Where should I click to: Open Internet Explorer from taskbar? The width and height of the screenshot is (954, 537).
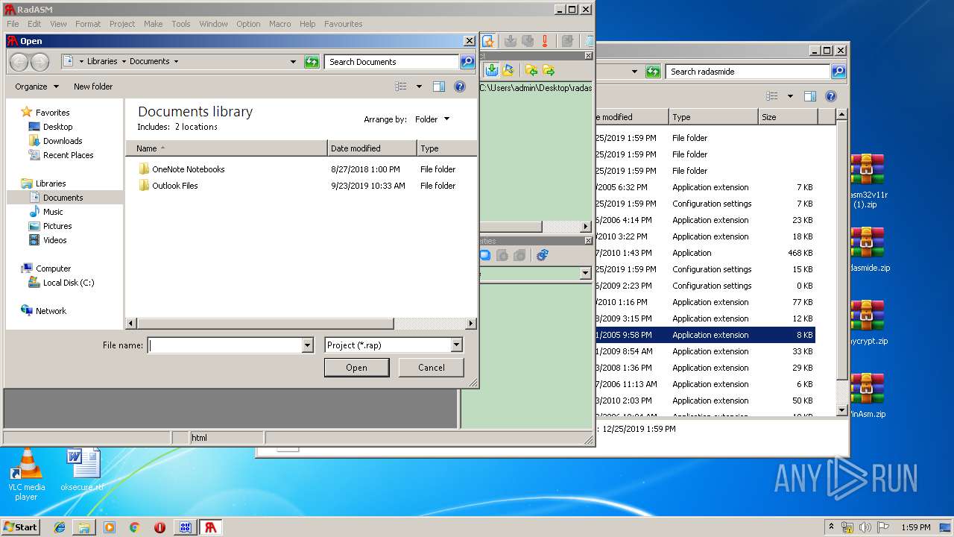(x=60, y=527)
